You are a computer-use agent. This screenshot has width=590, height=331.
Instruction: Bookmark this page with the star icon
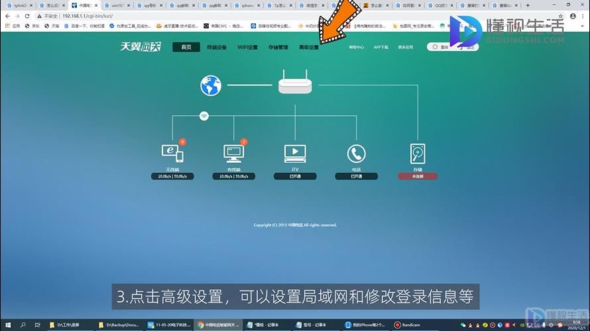coord(561,16)
